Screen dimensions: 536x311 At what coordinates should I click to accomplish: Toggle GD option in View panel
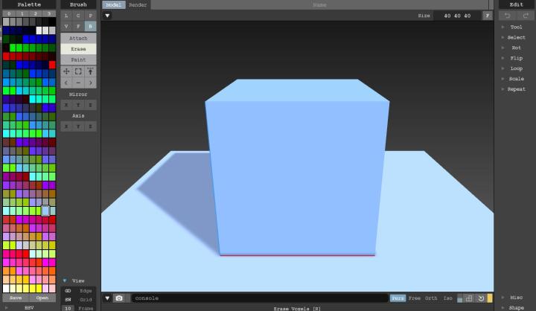click(x=68, y=291)
